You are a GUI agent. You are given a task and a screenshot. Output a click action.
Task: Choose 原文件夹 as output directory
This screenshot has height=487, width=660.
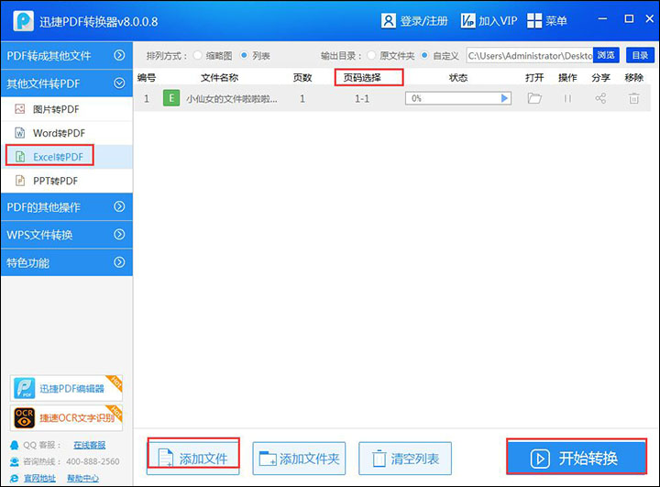tap(372, 56)
